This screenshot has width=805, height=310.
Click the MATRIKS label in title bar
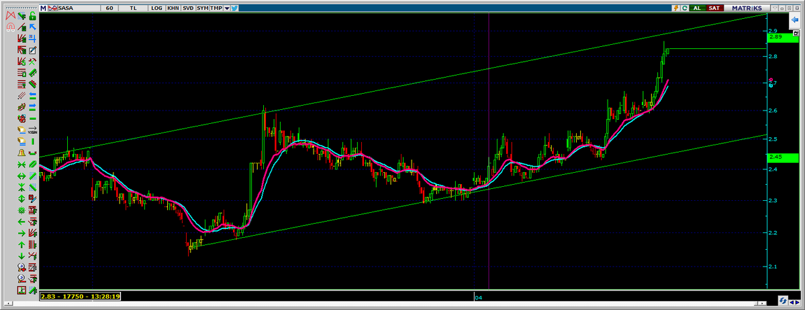pyautogui.click(x=747, y=8)
